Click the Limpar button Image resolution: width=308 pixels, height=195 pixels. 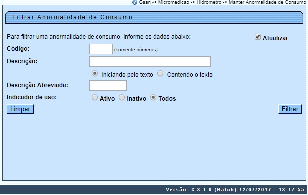tap(20, 109)
